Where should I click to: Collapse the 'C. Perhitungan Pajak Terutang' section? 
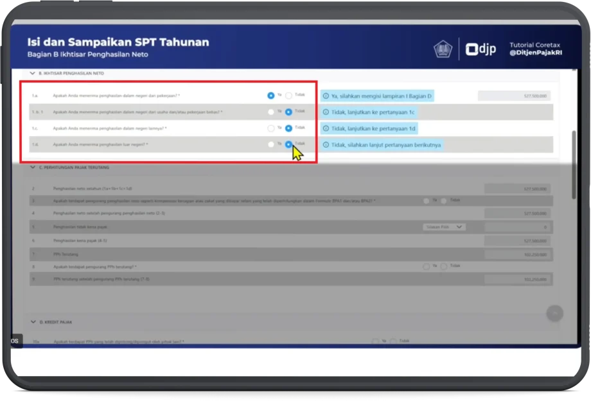[x=33, y=167]
